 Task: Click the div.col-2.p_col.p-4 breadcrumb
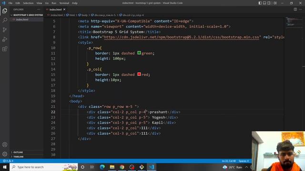pyautogui.click(x=133, y=15)
